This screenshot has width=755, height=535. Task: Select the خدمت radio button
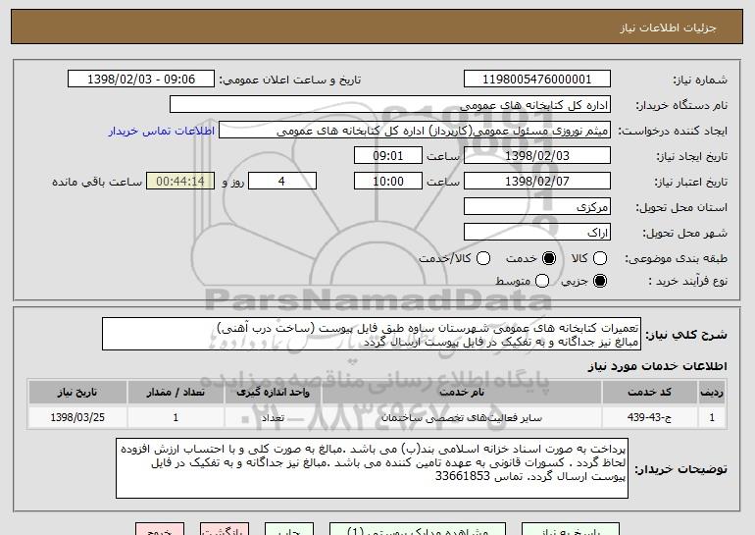click(x=549, y=258)
